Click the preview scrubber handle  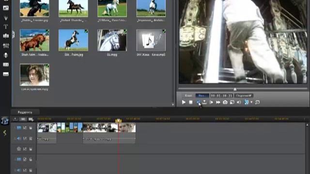[235, 89]
